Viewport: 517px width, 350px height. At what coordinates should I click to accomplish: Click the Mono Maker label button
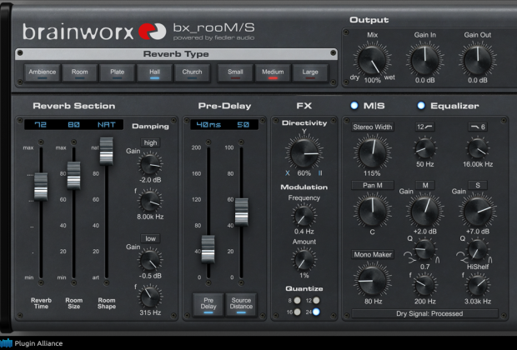373,254
